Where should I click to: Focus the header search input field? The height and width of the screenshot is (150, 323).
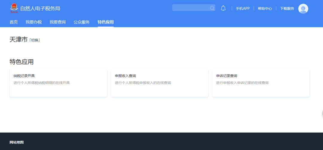point(194,7)
